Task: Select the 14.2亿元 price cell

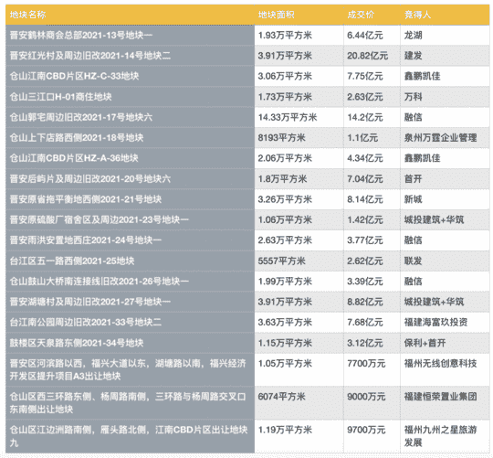Action: [x=372, y=117]
